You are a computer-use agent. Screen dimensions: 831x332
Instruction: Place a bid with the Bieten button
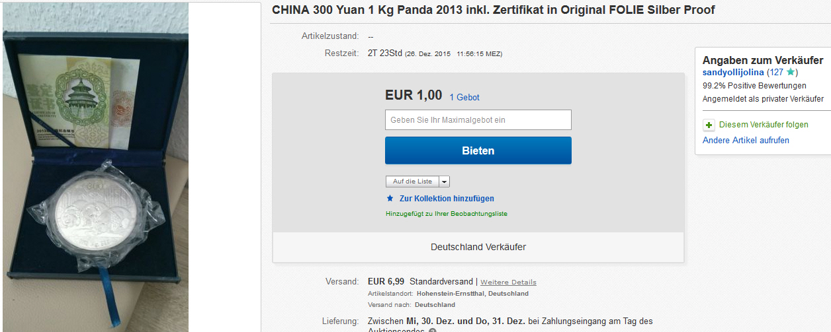click(478, 150)
